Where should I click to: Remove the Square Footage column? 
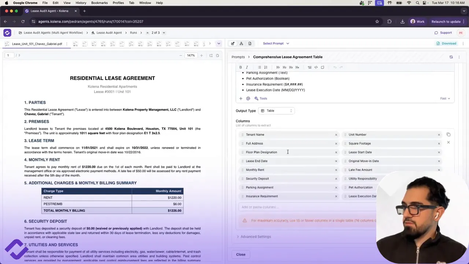tap(439, 143)
